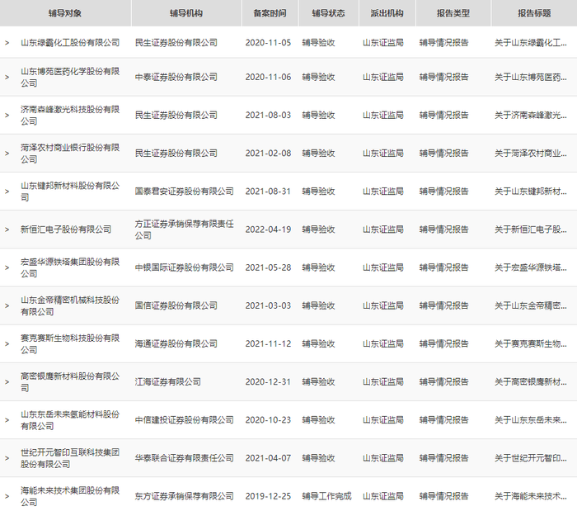Expand the 世纪开元智印互联 row arrow
The height and width of the screenshot is (511, 577).
click(x=7, y=458)
